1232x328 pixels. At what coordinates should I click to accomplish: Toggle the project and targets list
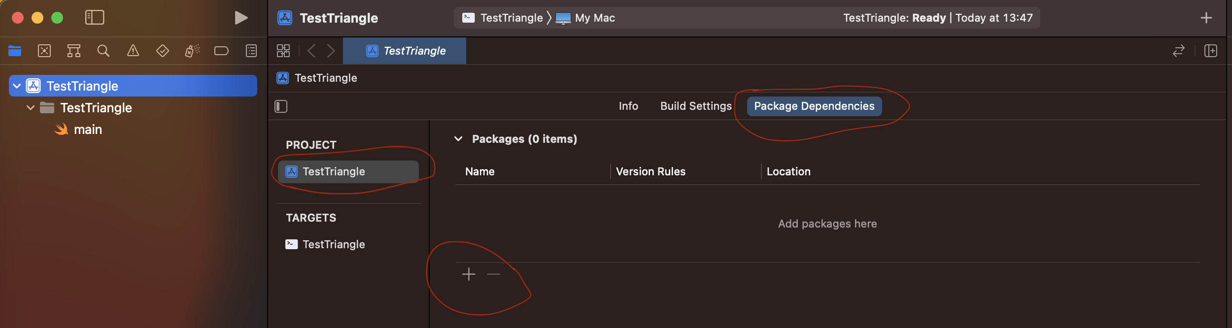(x=281, y=106)
